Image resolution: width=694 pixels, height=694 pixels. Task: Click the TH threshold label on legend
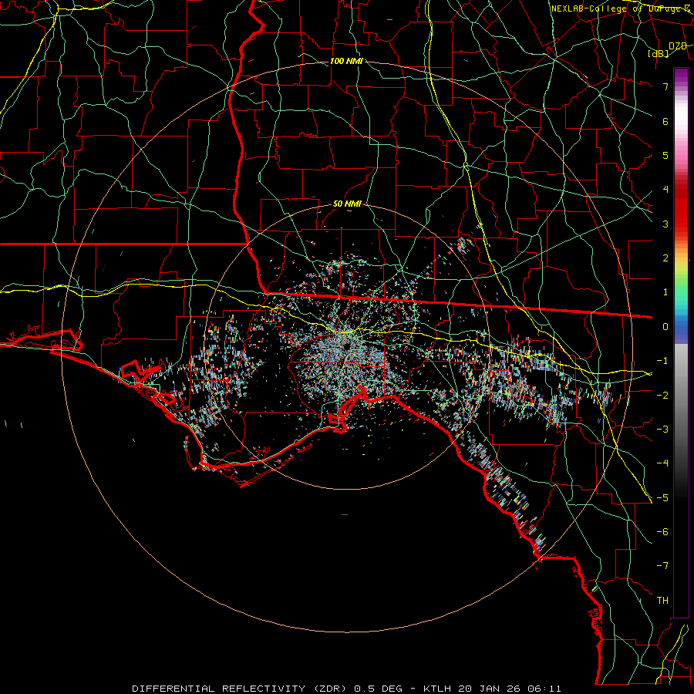662,601
